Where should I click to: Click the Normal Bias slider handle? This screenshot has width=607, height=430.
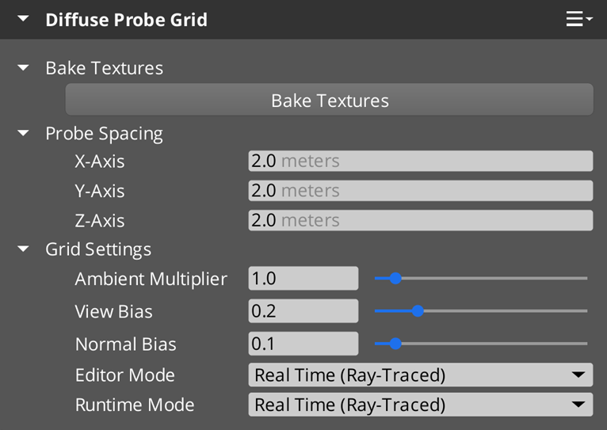(395, 344)
